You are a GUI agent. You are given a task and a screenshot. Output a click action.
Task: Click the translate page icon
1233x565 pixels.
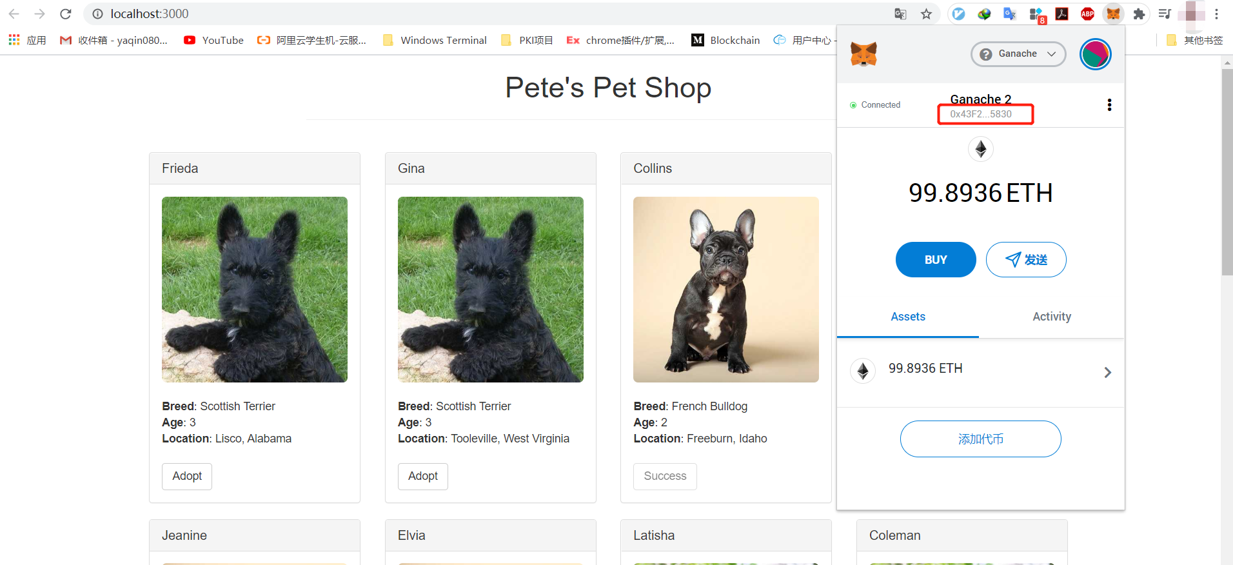click(x=900, y=14)
